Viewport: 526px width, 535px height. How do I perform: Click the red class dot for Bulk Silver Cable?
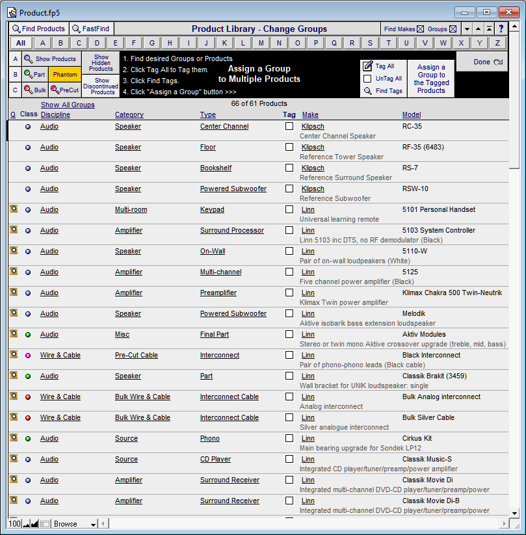coord(28,418)
